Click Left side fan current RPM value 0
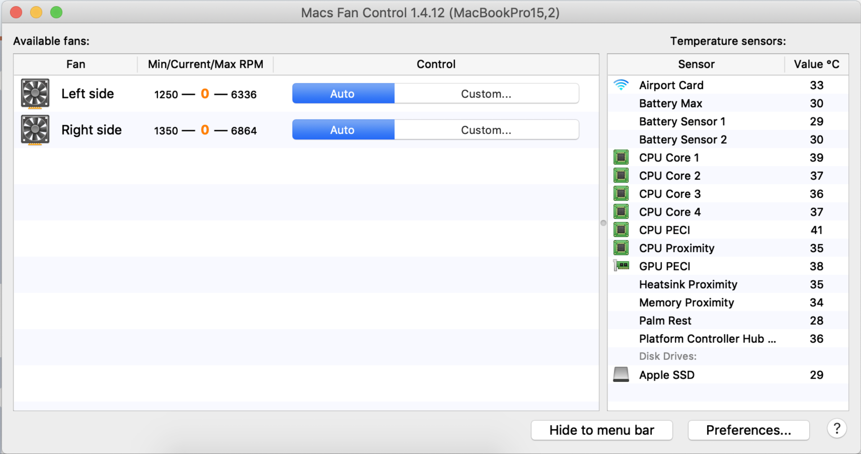The width and height of the screenshot is (861, 454). click(x=205, y=93)
